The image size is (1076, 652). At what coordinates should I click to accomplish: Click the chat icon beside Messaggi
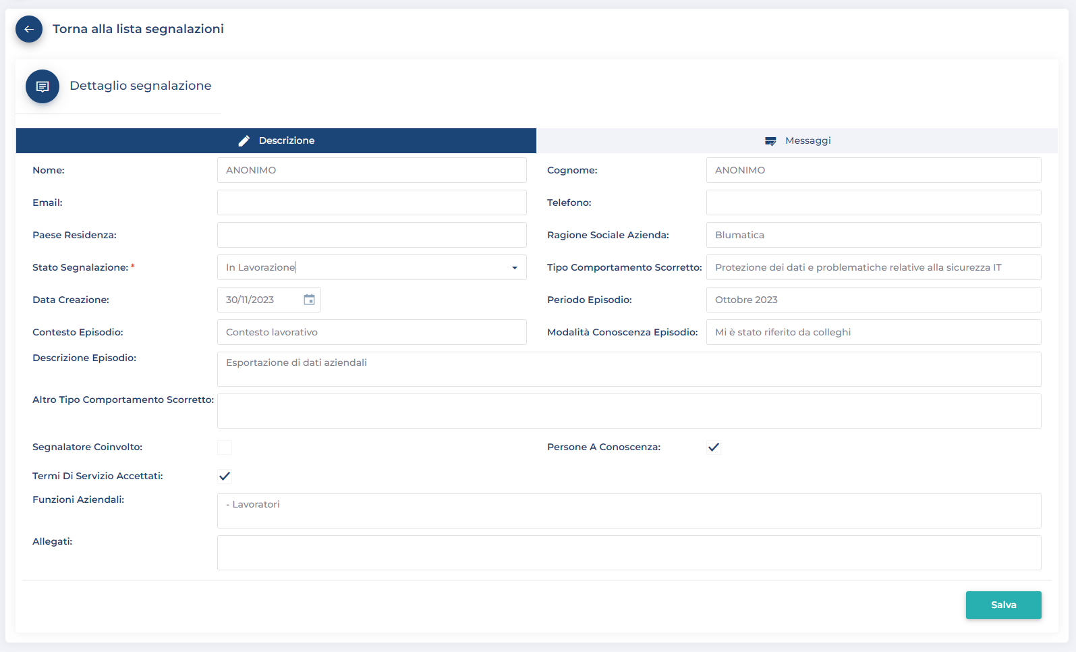pos(770,141)
